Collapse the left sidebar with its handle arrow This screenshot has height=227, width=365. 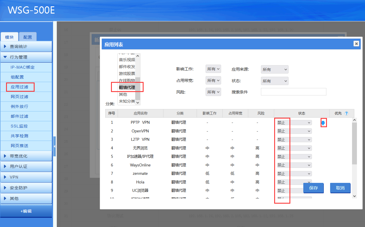point(54,147)
